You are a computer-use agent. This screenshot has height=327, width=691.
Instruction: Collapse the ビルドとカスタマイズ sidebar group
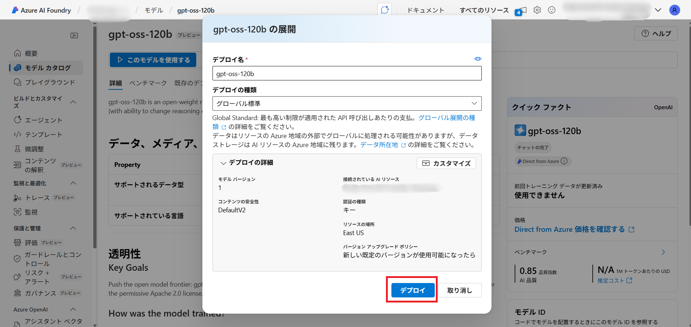coord(73,102)
